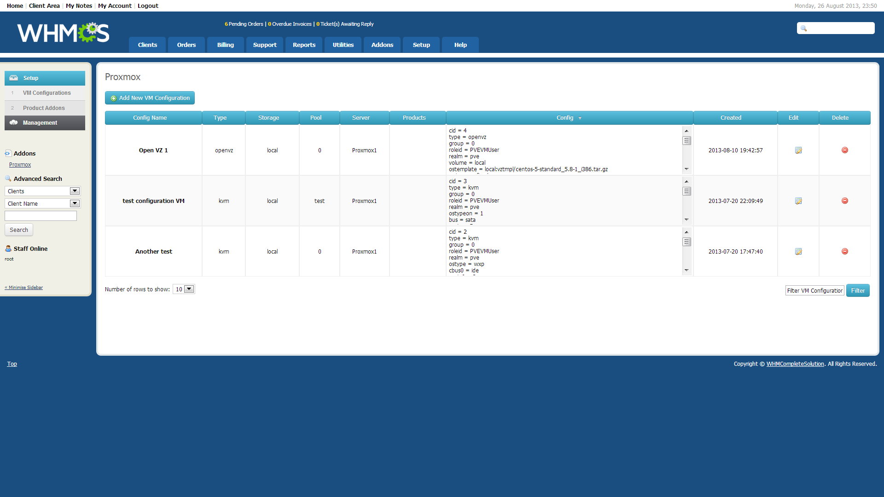Click scroll down arrow in test configuration VM config
The height and width of the screenshot is (497, 884).
click(x=686, y=220)
